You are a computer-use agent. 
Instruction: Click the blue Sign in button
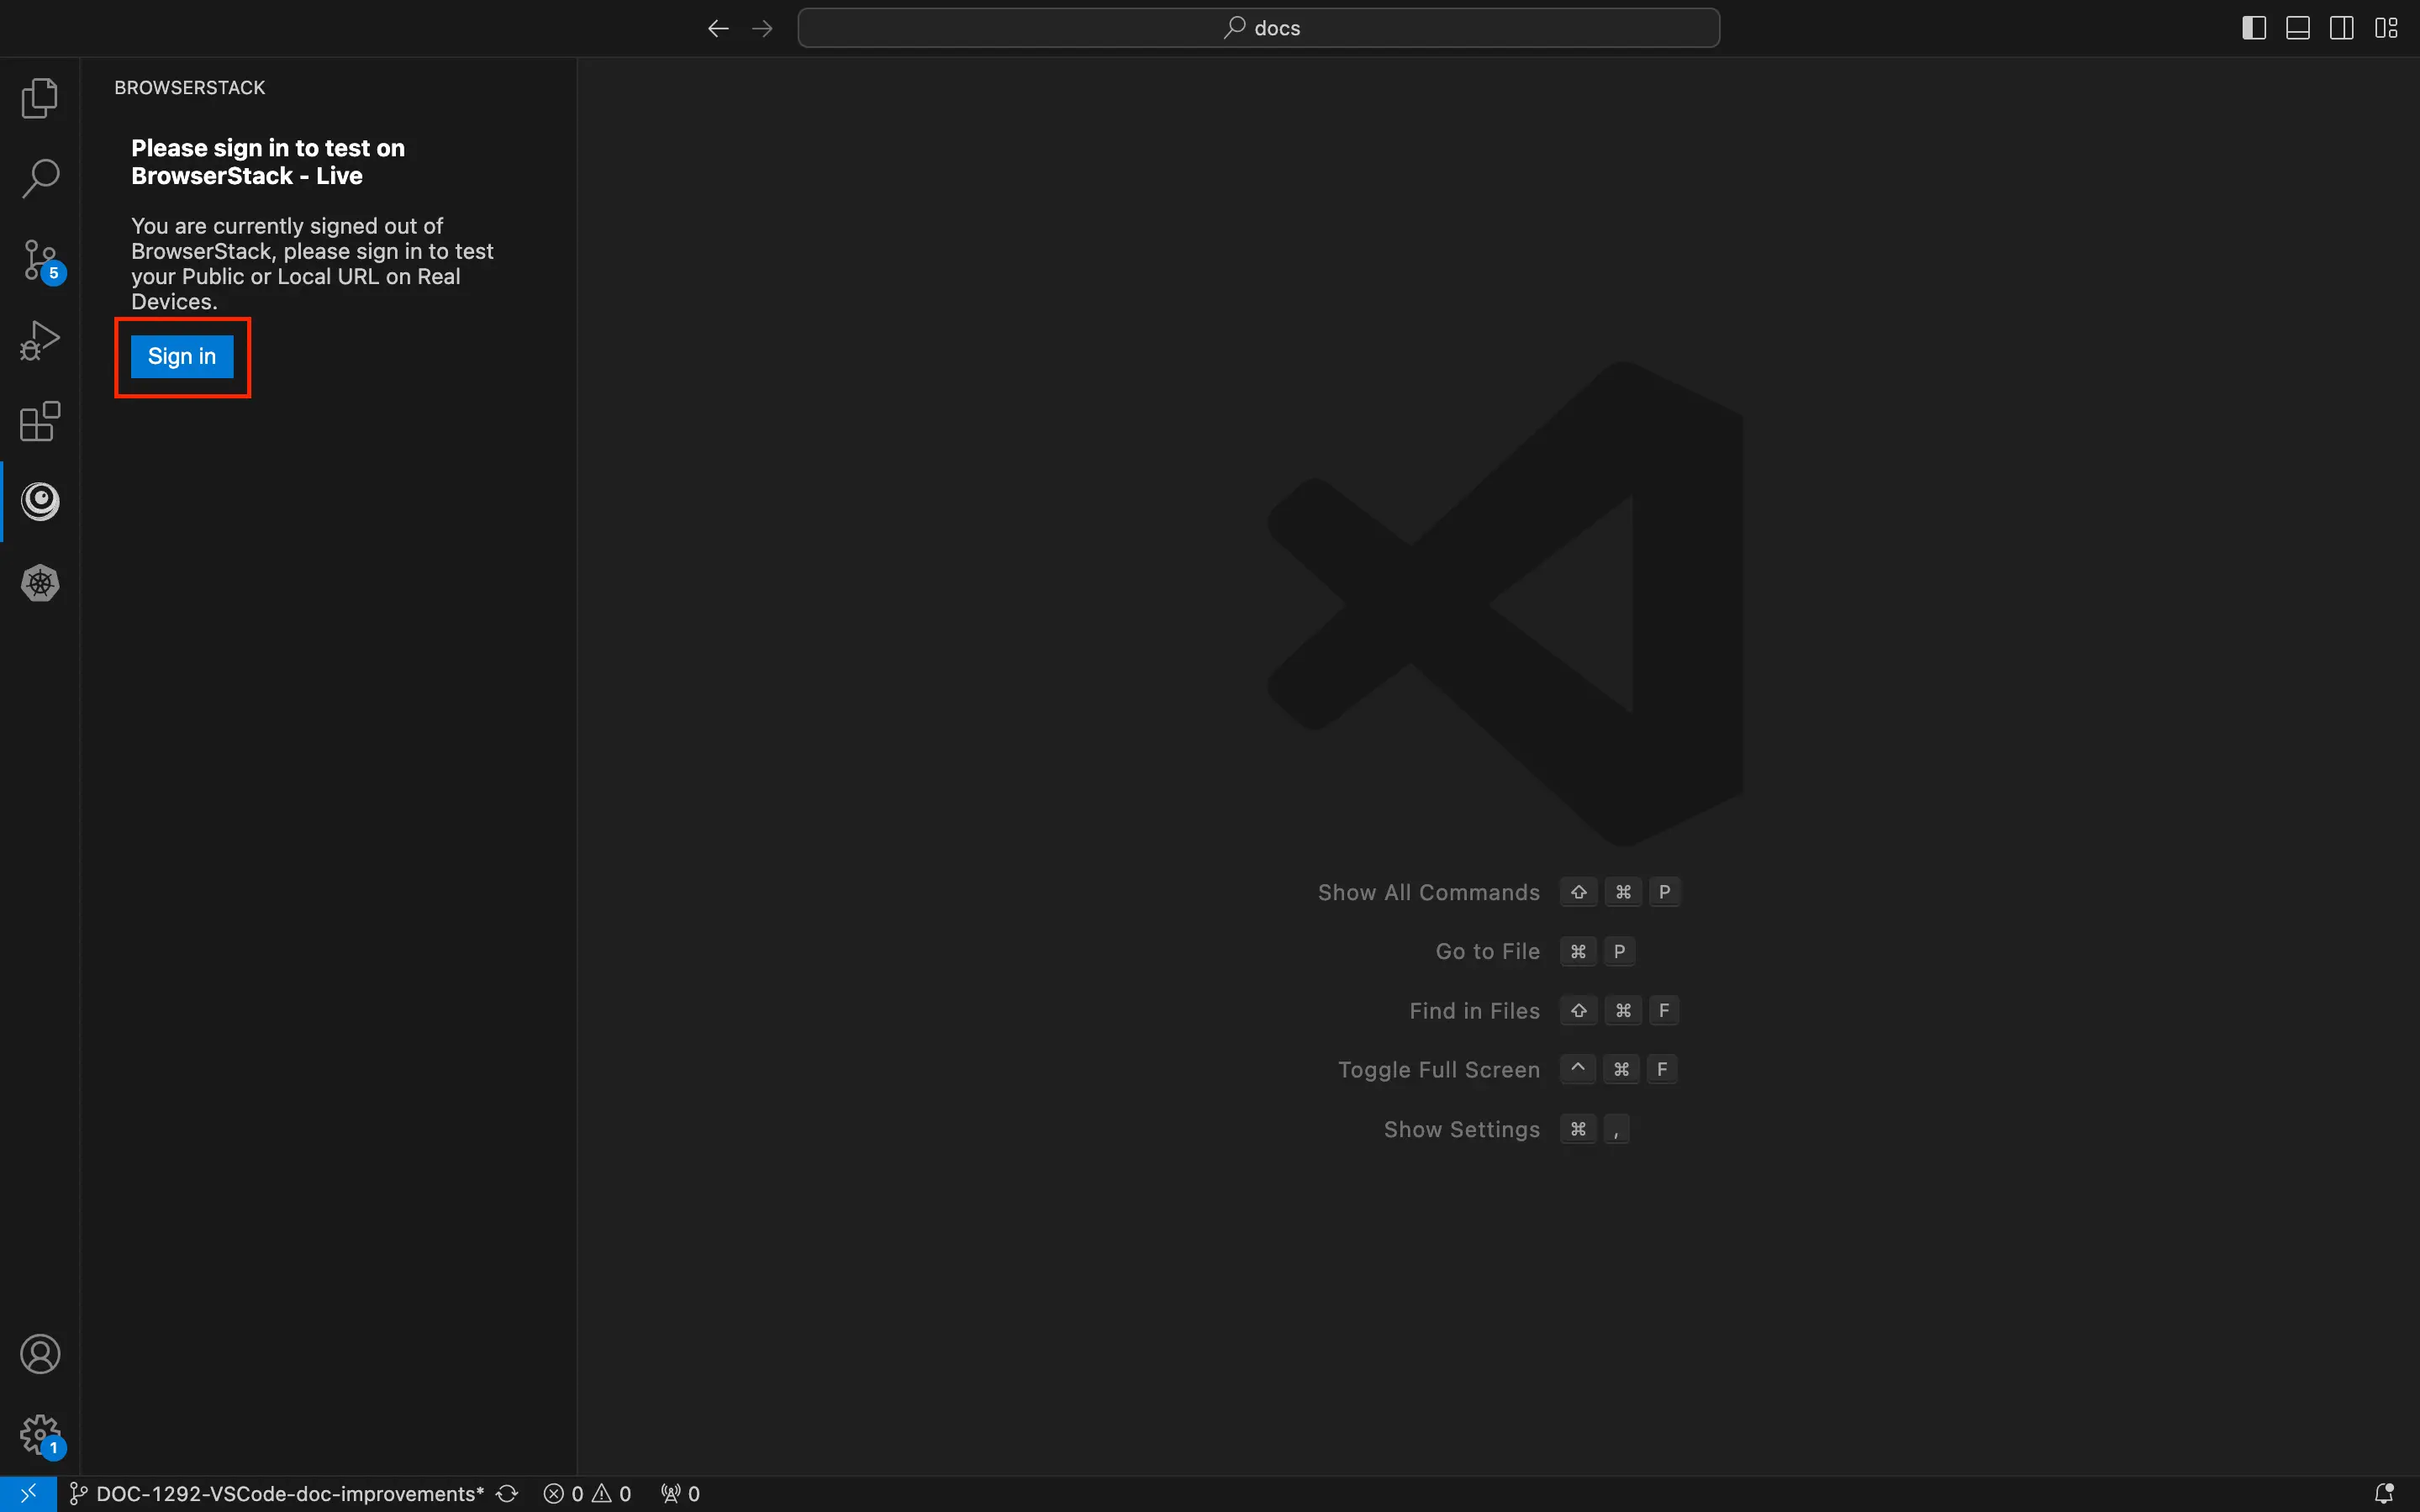tap(182, 357)
